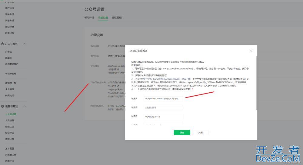Collapse the 广告与服务 section chevron

point(25,44)
